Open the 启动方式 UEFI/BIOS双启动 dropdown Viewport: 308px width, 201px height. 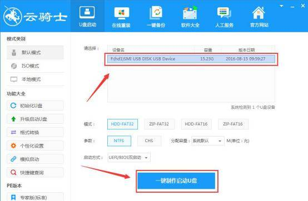pyautogui.click(x=129, y=158)
